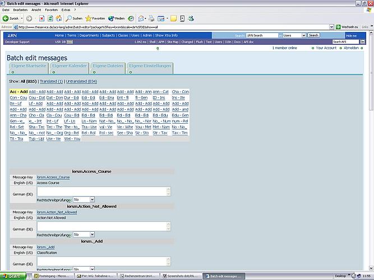Show Untranslated (834) messages
The width and height of the screenshot is (374, 280).
coord(81,81)
